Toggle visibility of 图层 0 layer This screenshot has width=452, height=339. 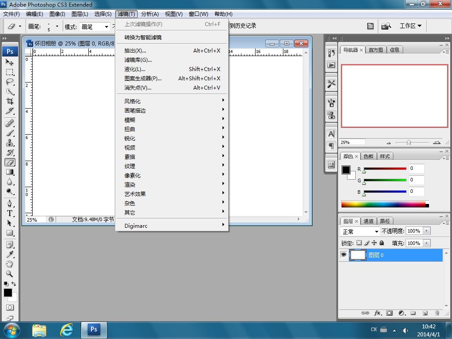pyautogui.click(x=343, y=255)
